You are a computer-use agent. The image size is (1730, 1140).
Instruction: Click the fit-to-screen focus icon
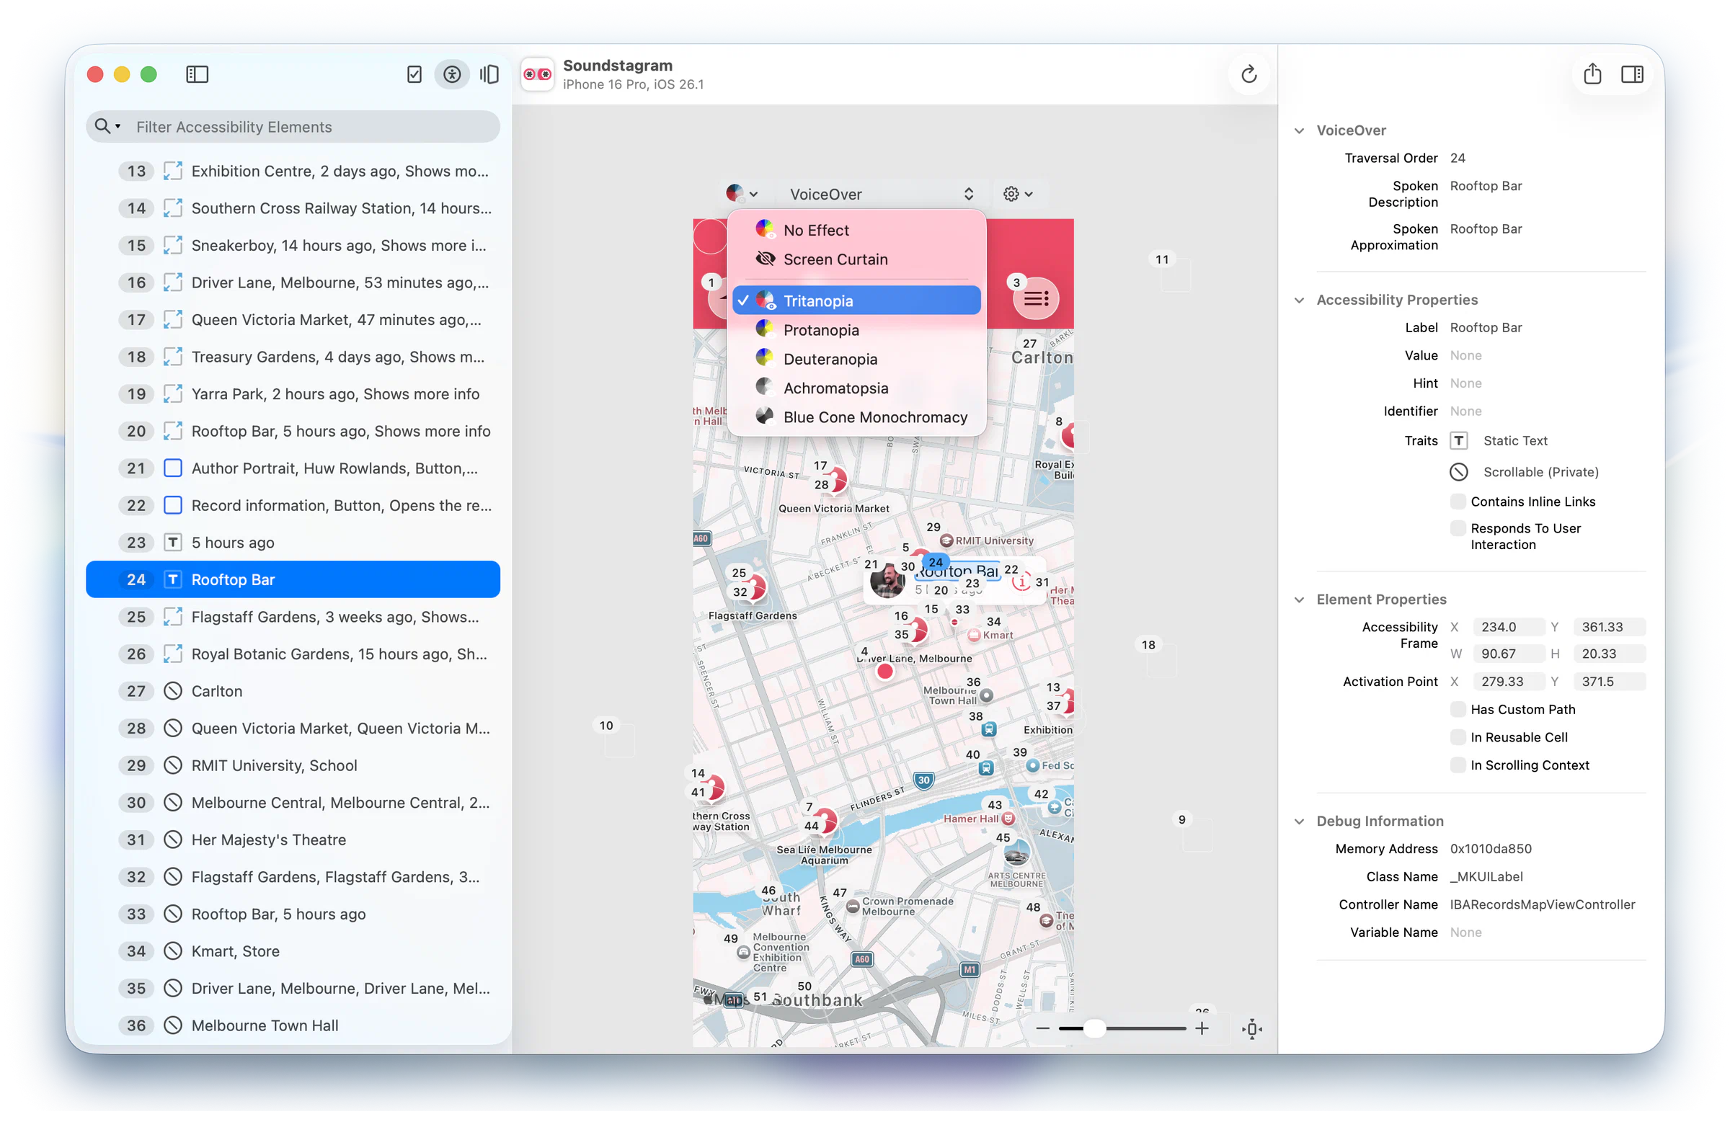1251,1028
